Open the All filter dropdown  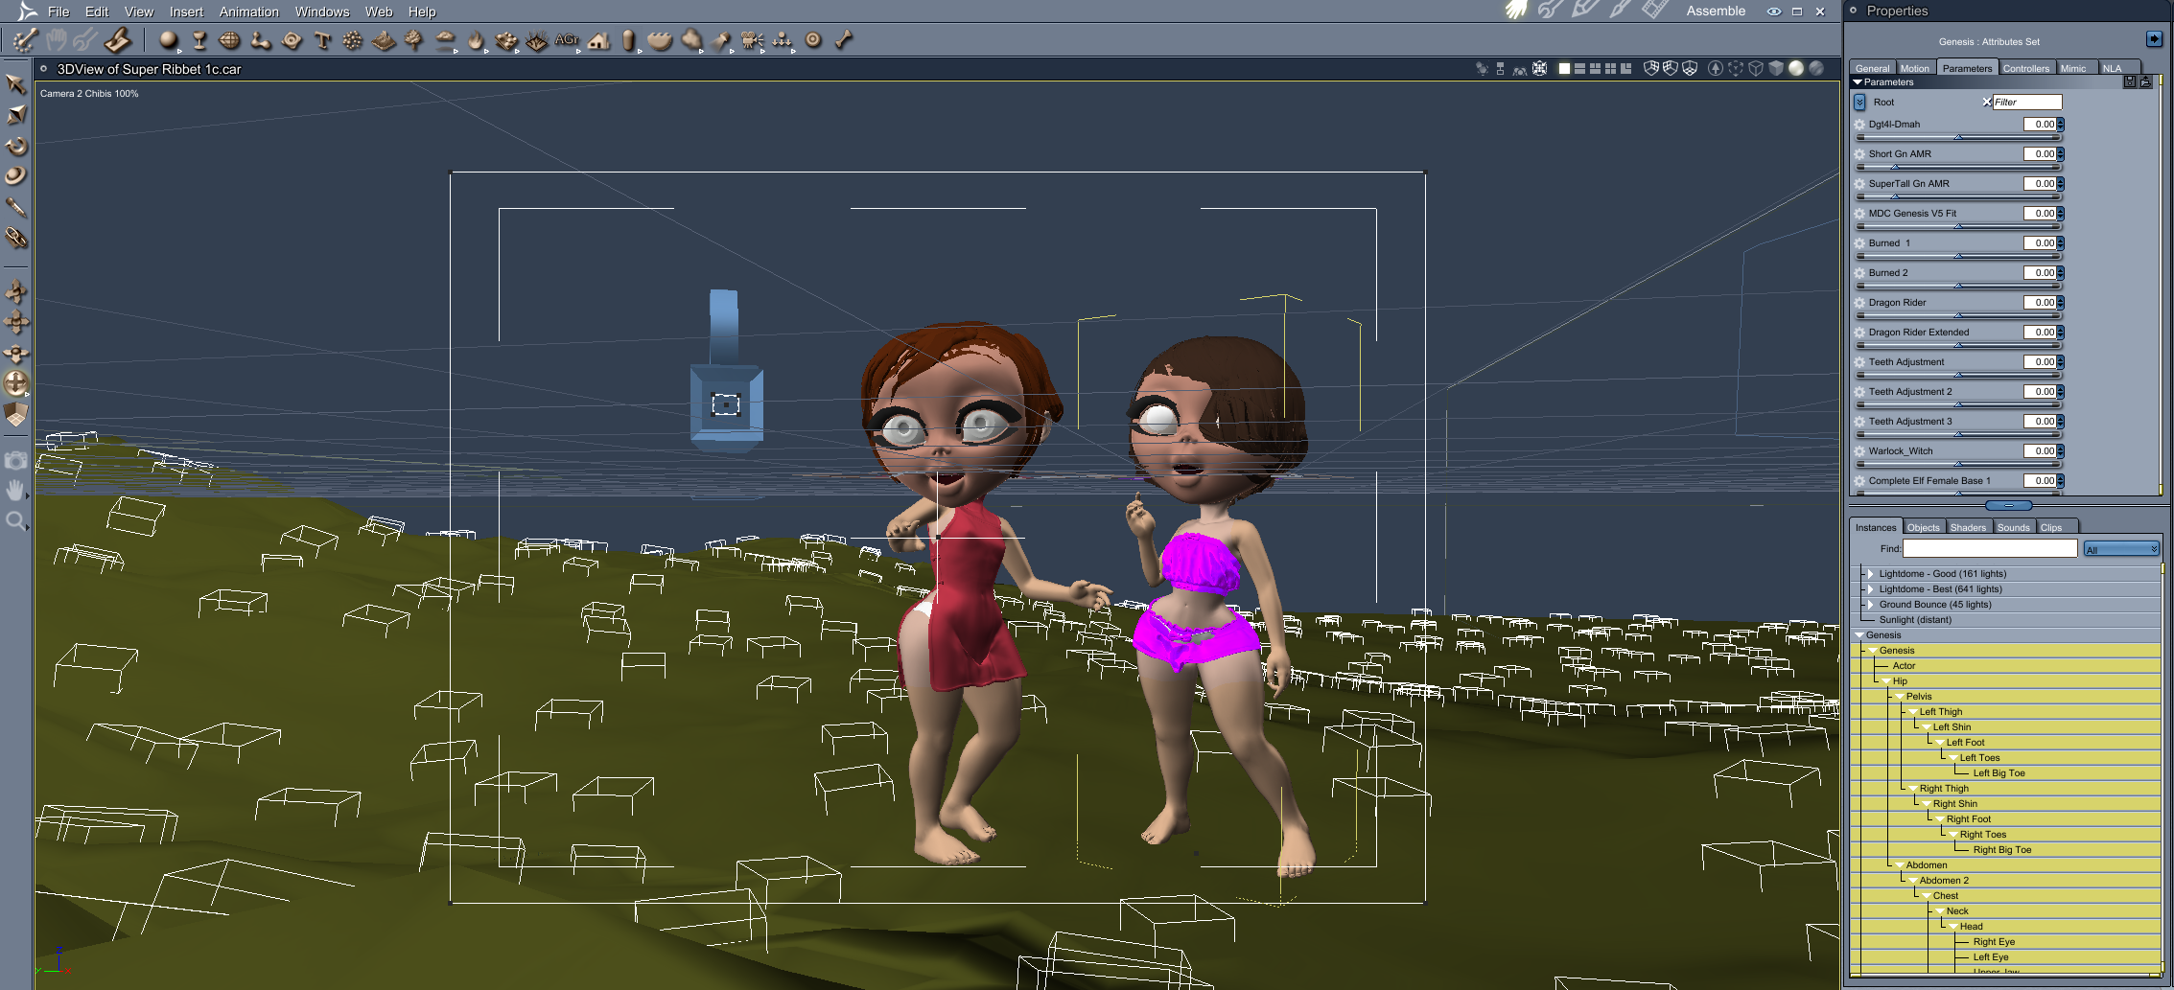coord(2120,549)
